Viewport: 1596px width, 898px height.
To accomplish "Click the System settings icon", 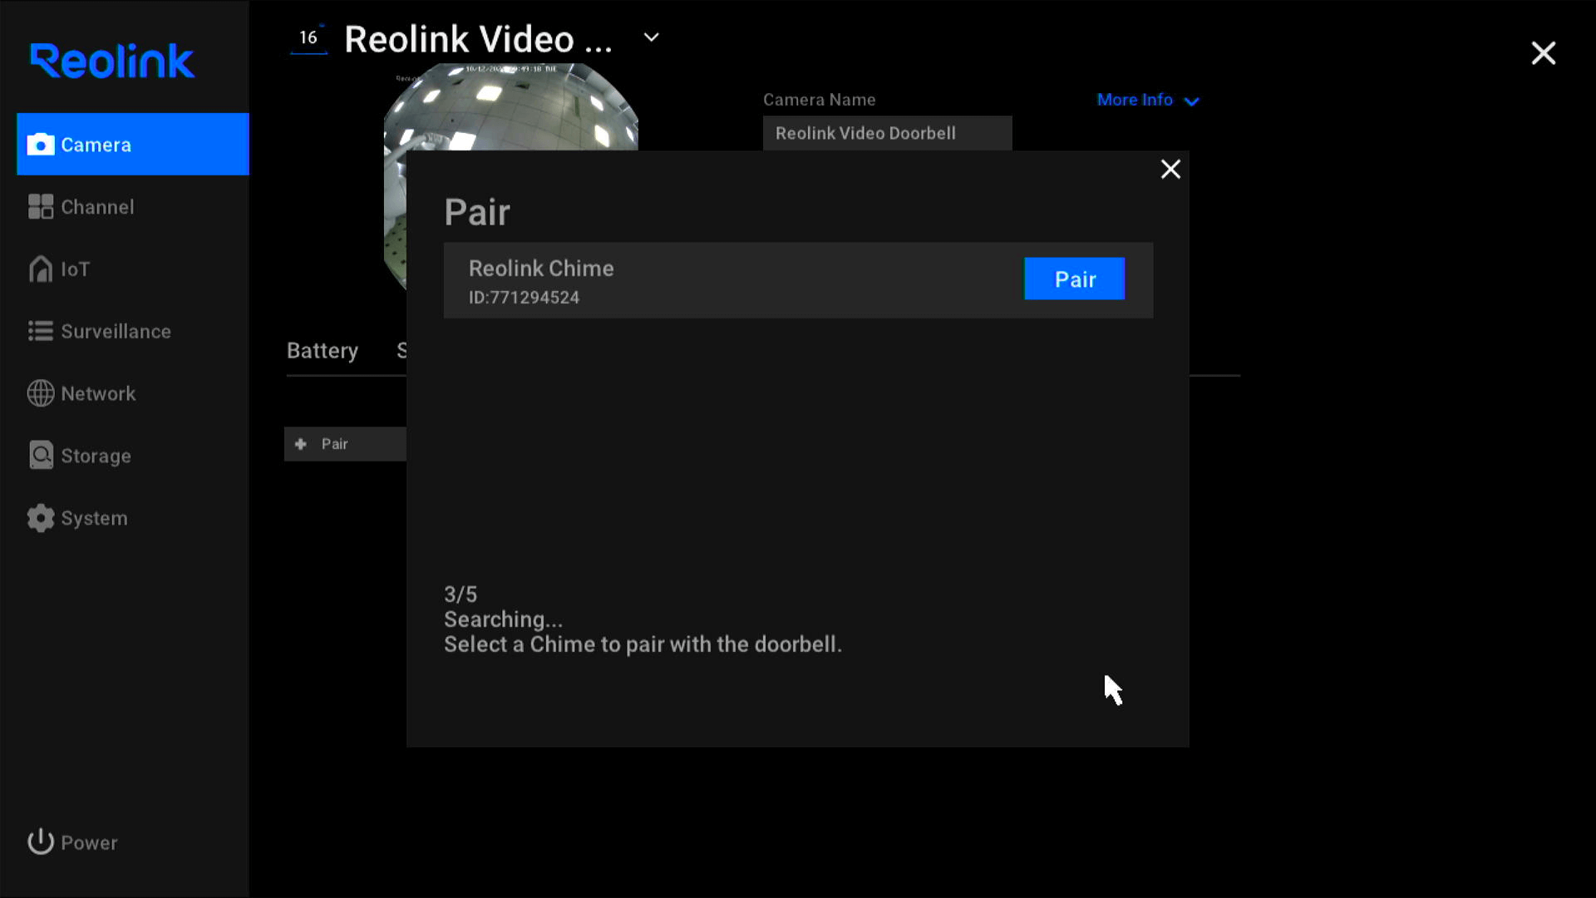I will [x=39, y=517].
